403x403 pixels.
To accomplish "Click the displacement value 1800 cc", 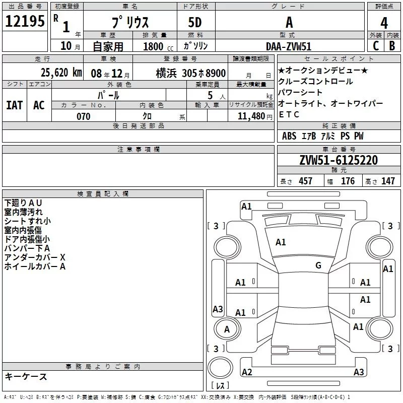I will click(158, 46).
